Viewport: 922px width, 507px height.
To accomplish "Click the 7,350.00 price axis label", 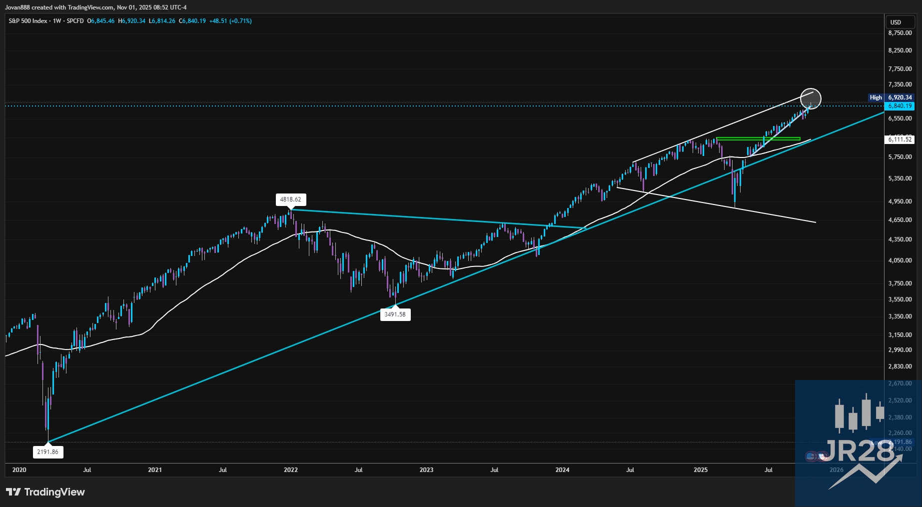I will [x=900, y=84].
